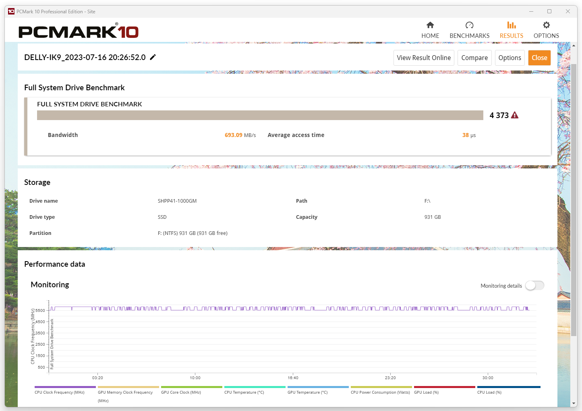582x411 pixels.
Task: Click result title DELLY-IK9_2023-07-16 20:26:52.0
Action: pyautogui.click(x=85, y=57)
